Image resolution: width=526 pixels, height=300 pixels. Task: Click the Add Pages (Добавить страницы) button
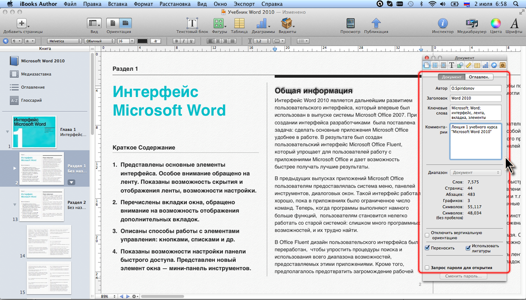coord(22,24)
